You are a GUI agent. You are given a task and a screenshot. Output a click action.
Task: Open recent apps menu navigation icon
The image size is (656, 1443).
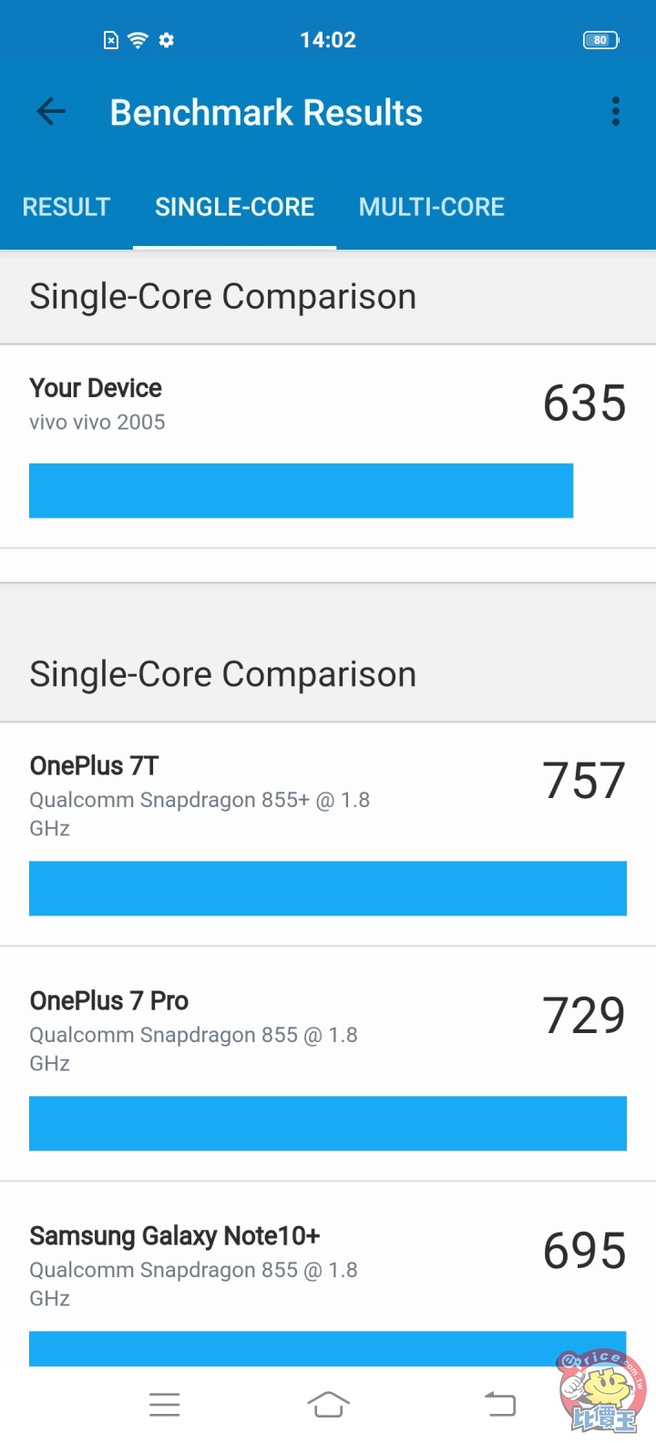(x=164, y=1404)
